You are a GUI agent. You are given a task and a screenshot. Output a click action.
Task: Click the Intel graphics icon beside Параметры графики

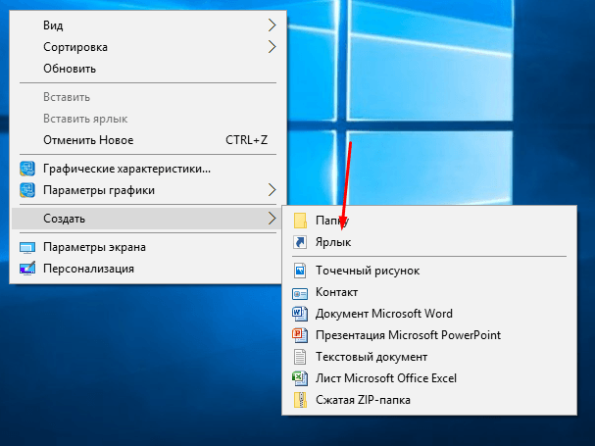pyautogui.click(x=27, y=190)
